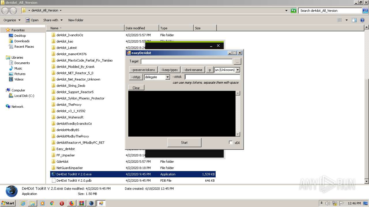
Task: Select Favorites in navigation pane
Action: (18, 30)
